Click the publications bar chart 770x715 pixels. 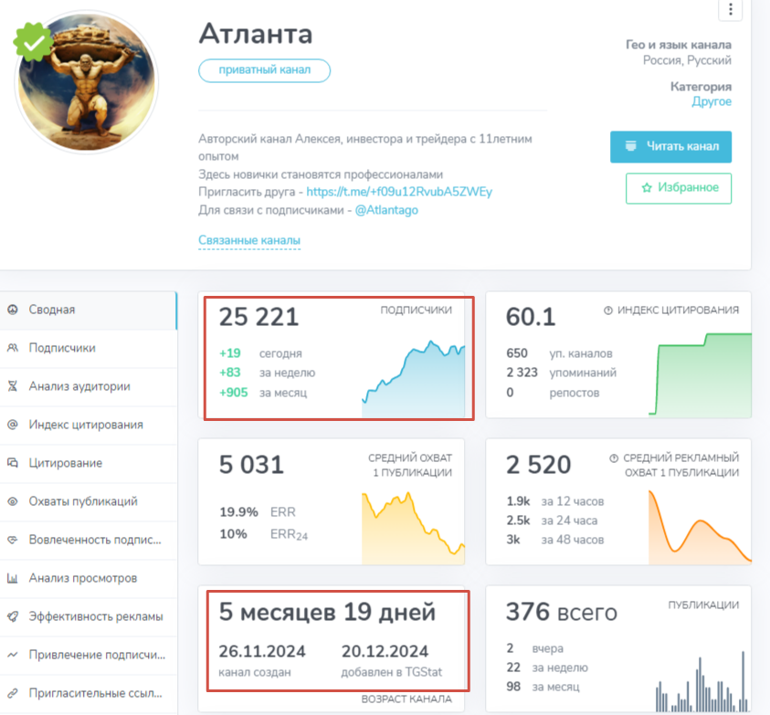[701, 680]
